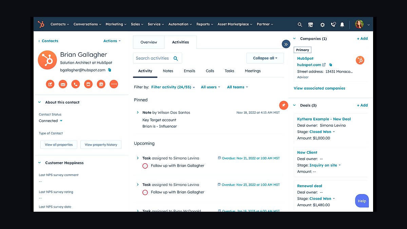Image resolution: width=407 pixels, height=229 pixels.
Task: Click the log activity icon under contact
Action: click(x=88, y=84)
